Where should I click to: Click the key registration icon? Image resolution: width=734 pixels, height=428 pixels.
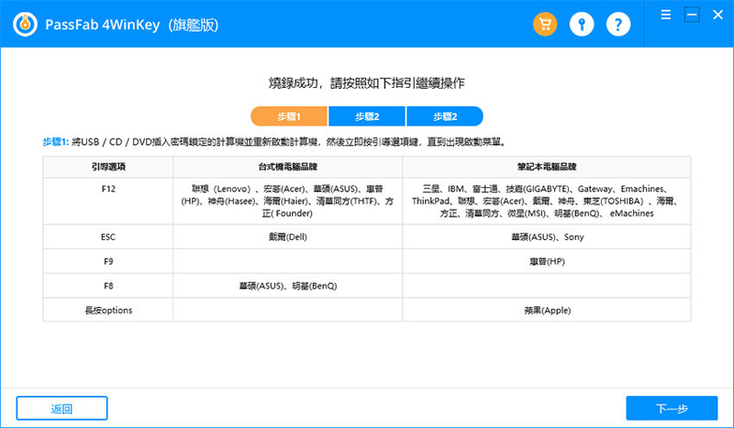point(582,24)
